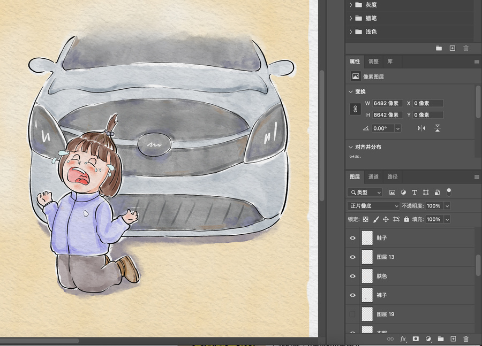
Task: Click the H height field
Action: coord(387,115)
